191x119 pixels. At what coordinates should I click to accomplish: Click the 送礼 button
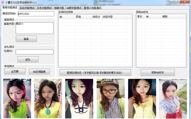point(28,59)
